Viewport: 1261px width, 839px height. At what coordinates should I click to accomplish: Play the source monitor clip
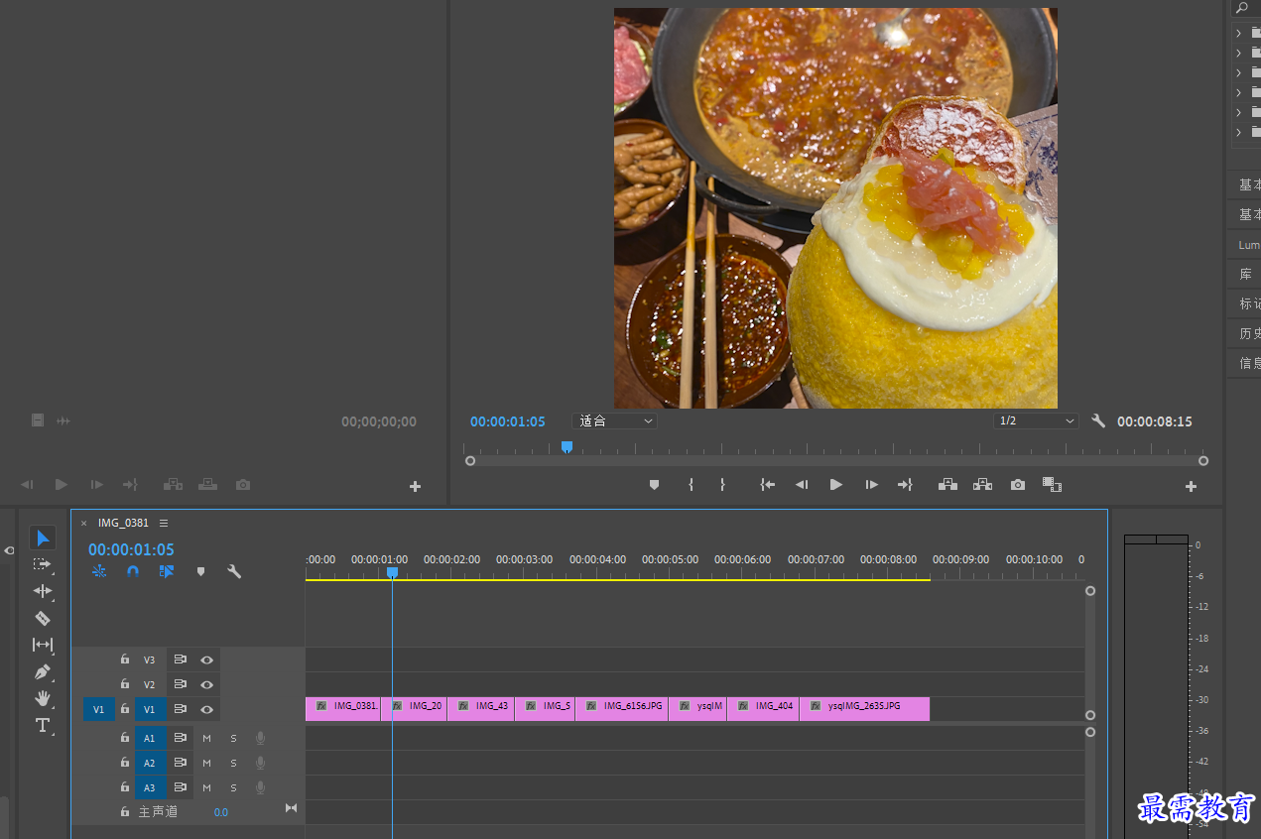[62, 485]
